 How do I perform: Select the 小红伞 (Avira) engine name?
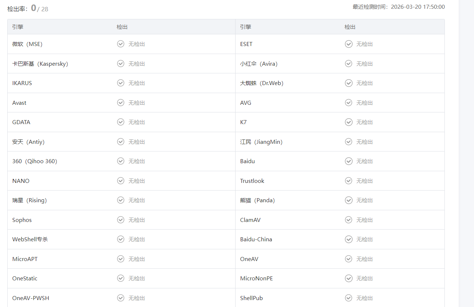pos(259,64)
